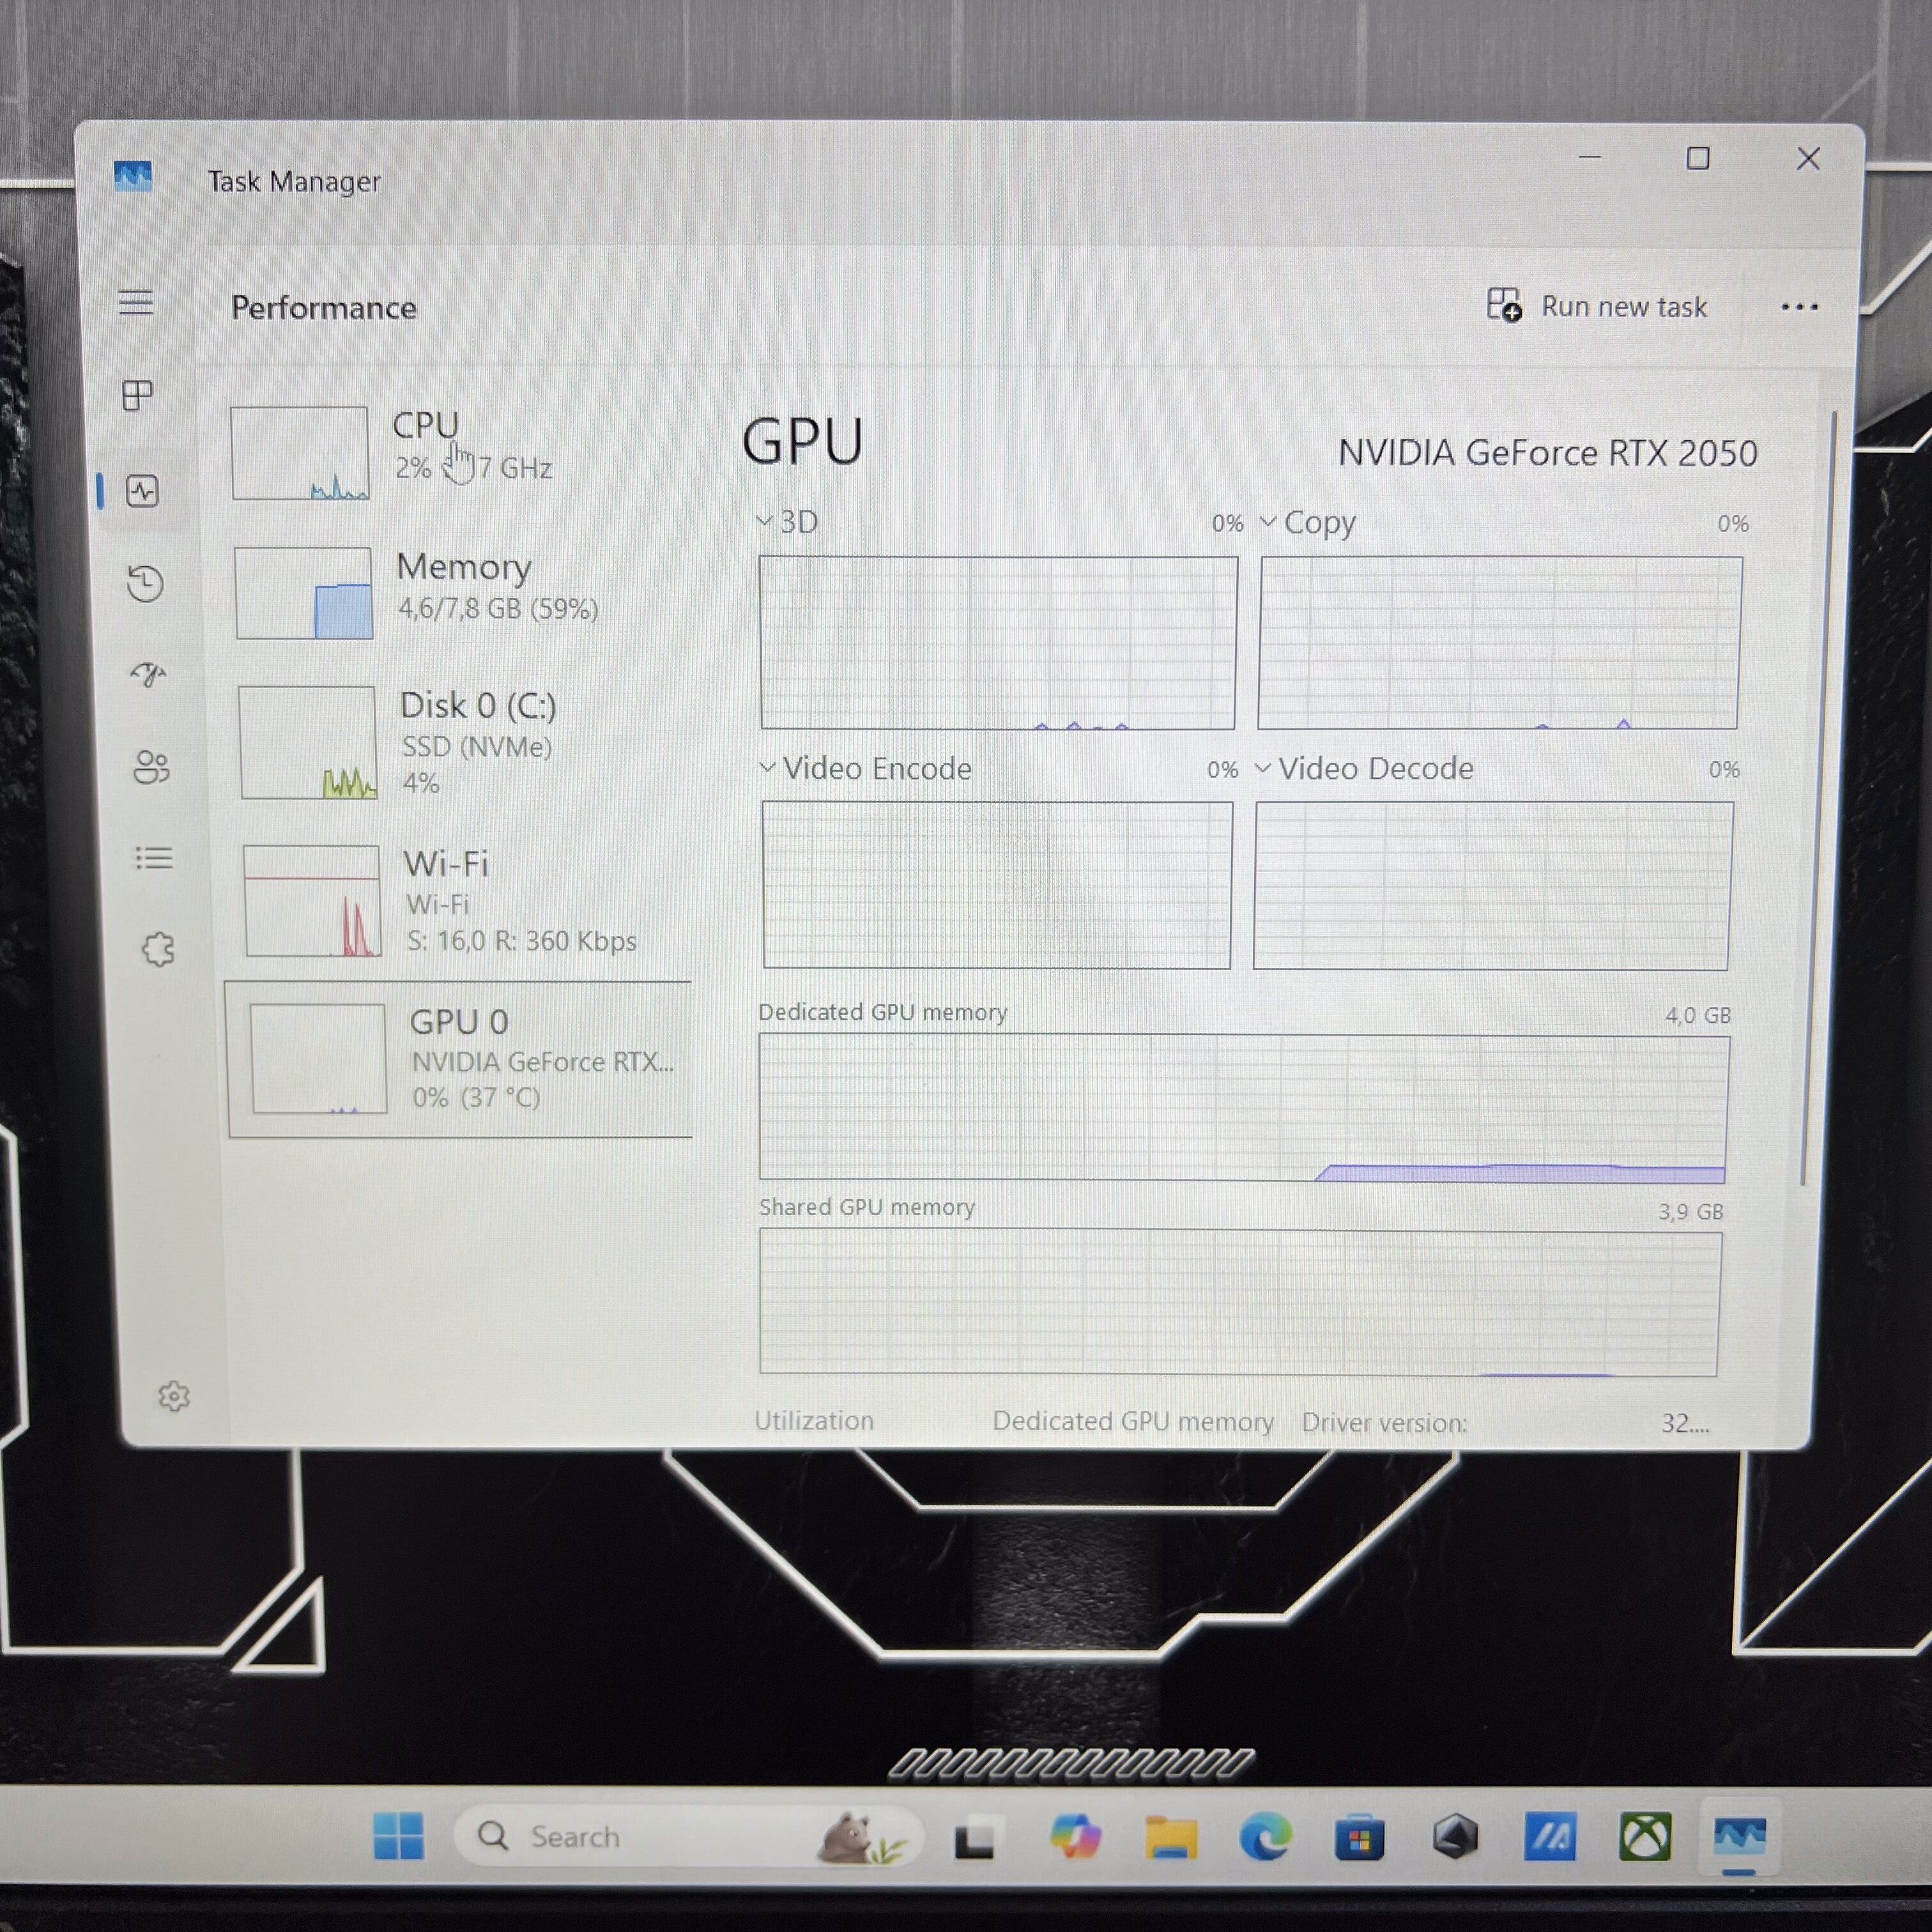Click Task Manager taskbar icon
The height and width of the screenshot is (1932, 1932).
[1739, 1838]
